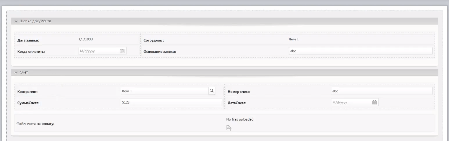Click the Контрагент input with Item 1

tap(164, 91)
